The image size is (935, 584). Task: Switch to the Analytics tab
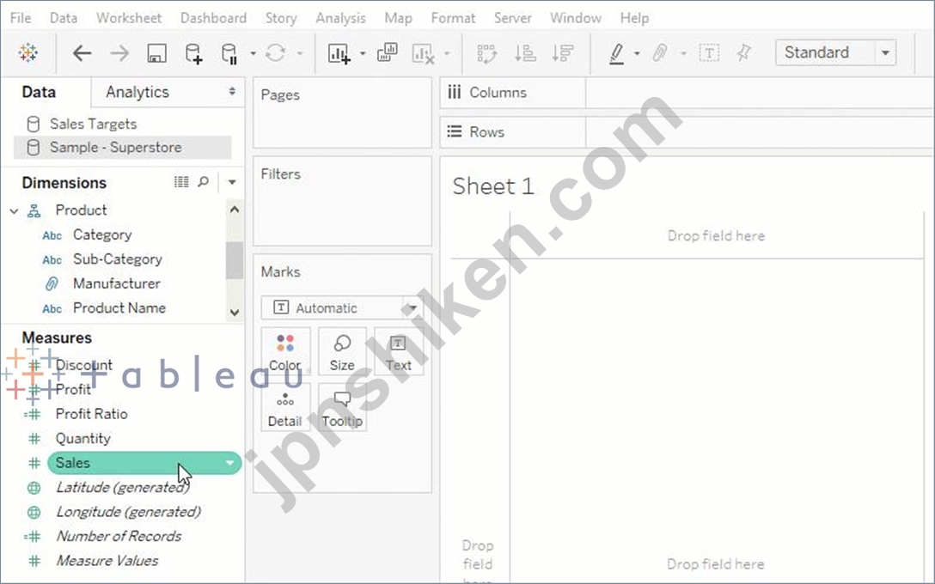pyautogui.click(x=137, y=92)
